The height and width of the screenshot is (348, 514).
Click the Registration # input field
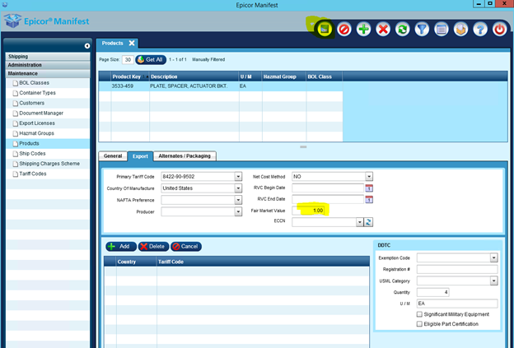[457, 269]
